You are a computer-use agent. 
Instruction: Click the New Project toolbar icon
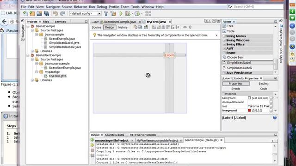point(32,13)
